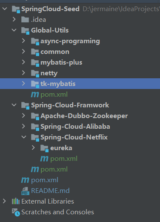The width and height of the screenshot is (160, 222).
Task: Click the Maven icon of Global-Utils pom.xml
Action: [35, 95]
